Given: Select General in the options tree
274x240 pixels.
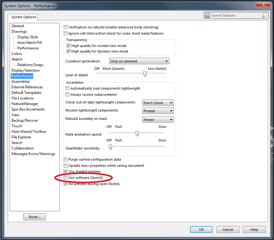Looking at the screenshot, I should [x=18, y=26].
